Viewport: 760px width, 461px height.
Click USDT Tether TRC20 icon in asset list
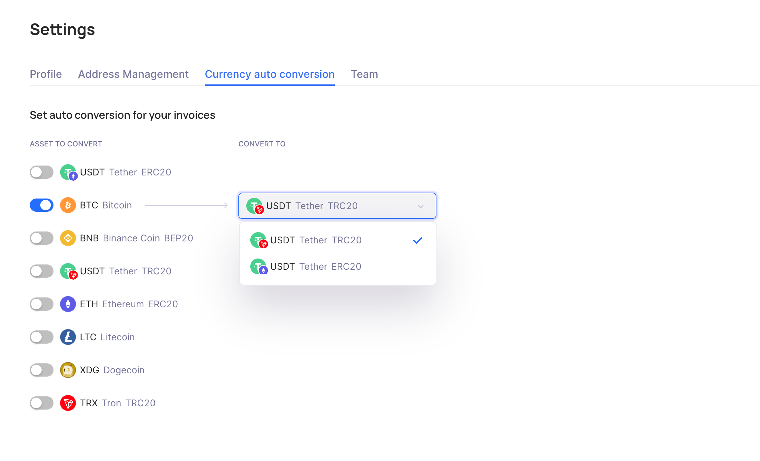pos(69,271)
